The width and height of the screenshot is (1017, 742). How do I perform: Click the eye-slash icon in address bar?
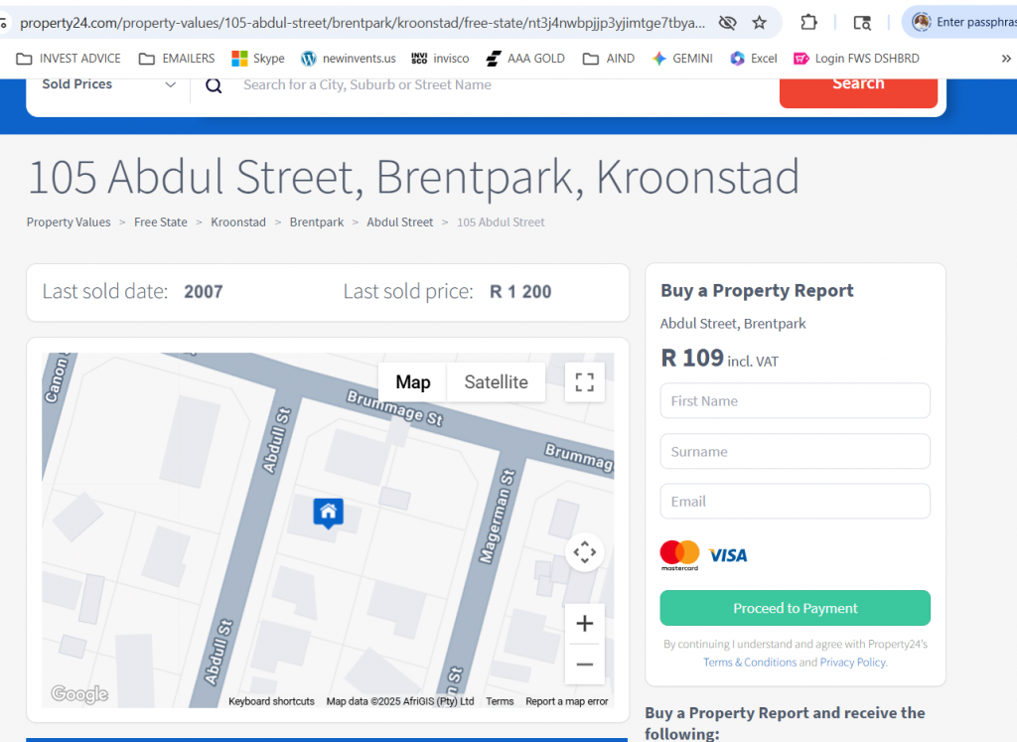click(727, 22)
